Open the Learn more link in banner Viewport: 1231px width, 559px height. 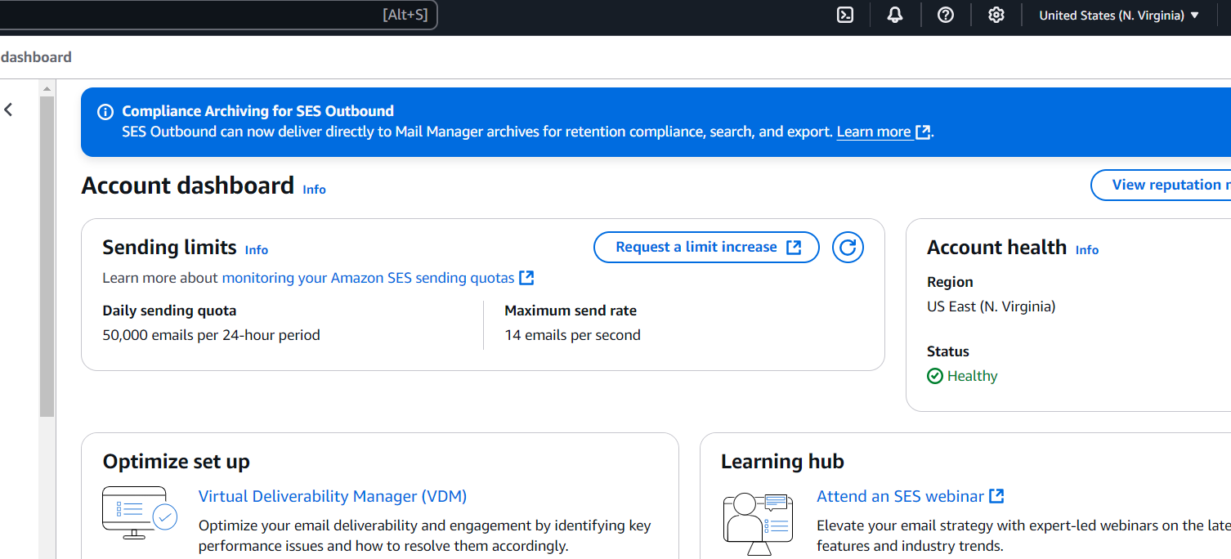pos(883,132)
